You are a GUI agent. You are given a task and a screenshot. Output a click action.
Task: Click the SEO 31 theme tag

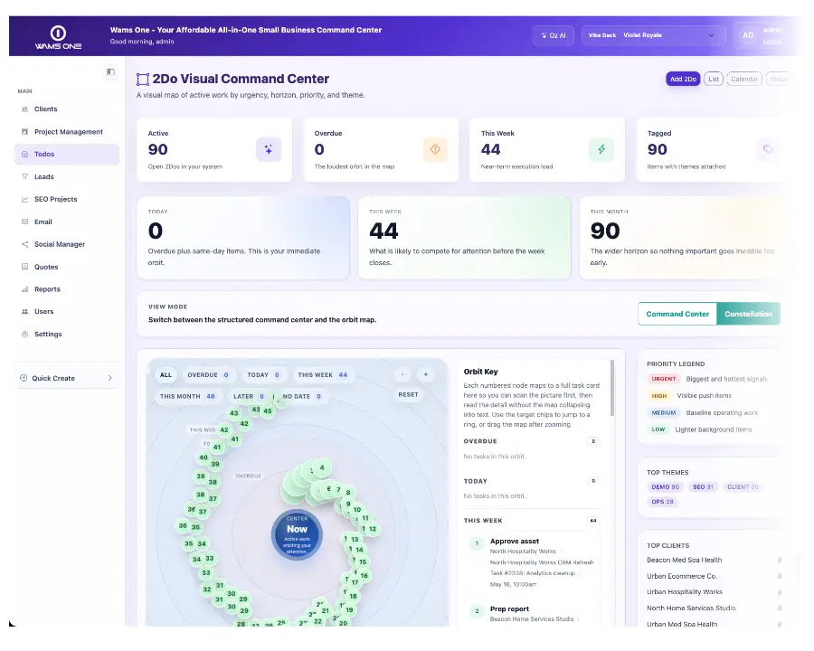703,487
